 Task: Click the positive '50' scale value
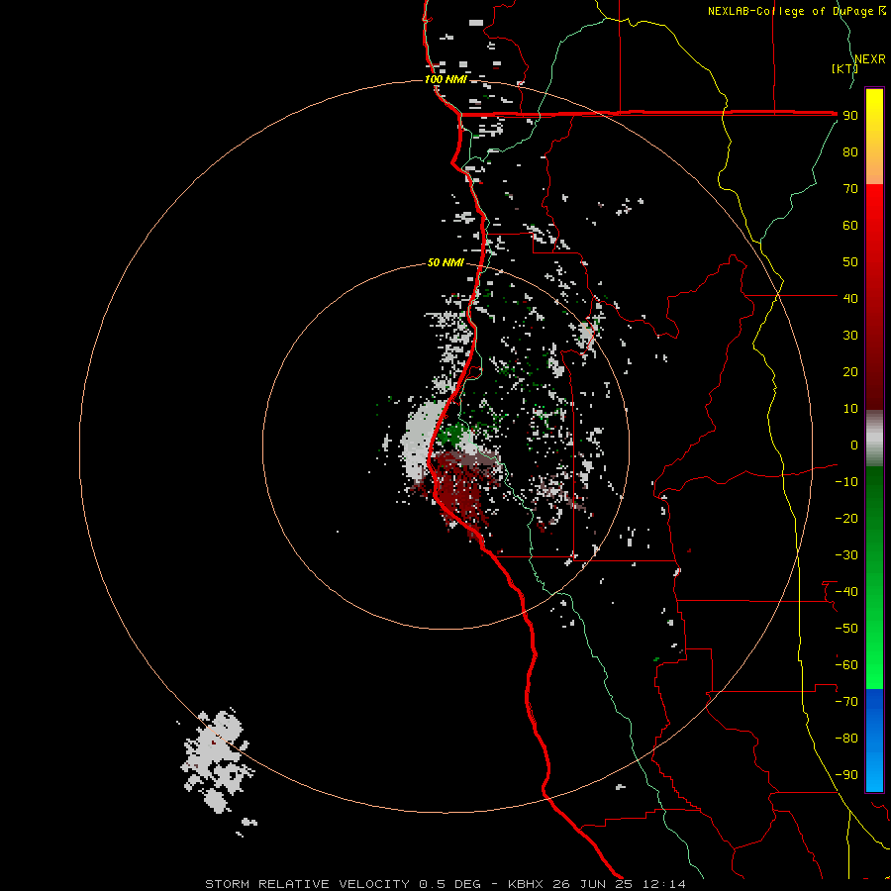(x=850, y=262)
